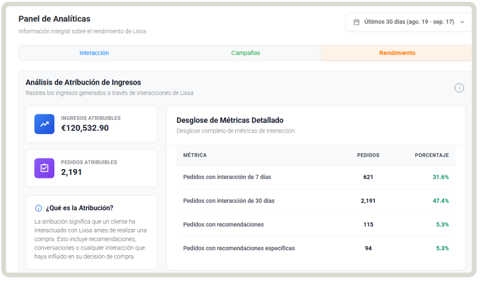Select the Rendimiento tab

pyautogui.click(x=397, y=53)
